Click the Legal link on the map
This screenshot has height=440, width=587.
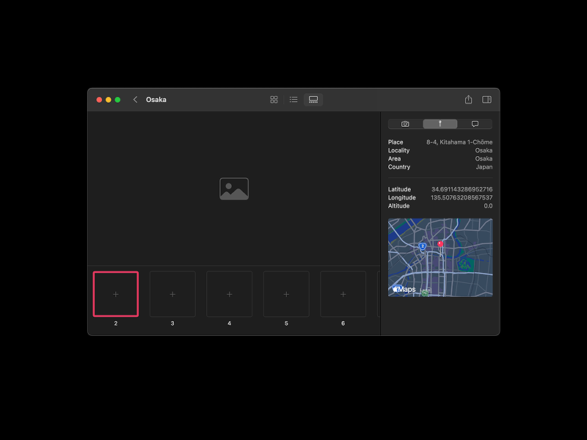coord(426,290)
